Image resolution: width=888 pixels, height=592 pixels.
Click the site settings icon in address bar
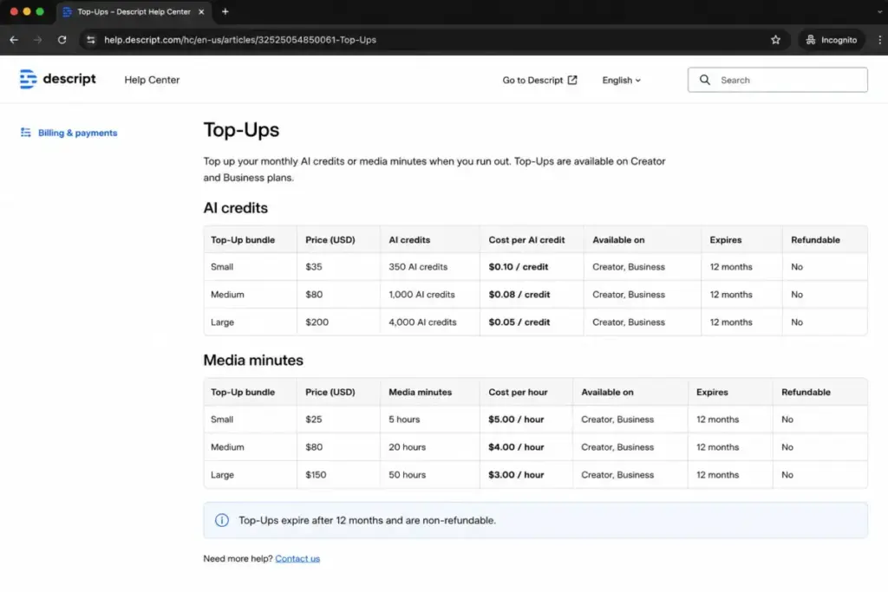[90, 40]
